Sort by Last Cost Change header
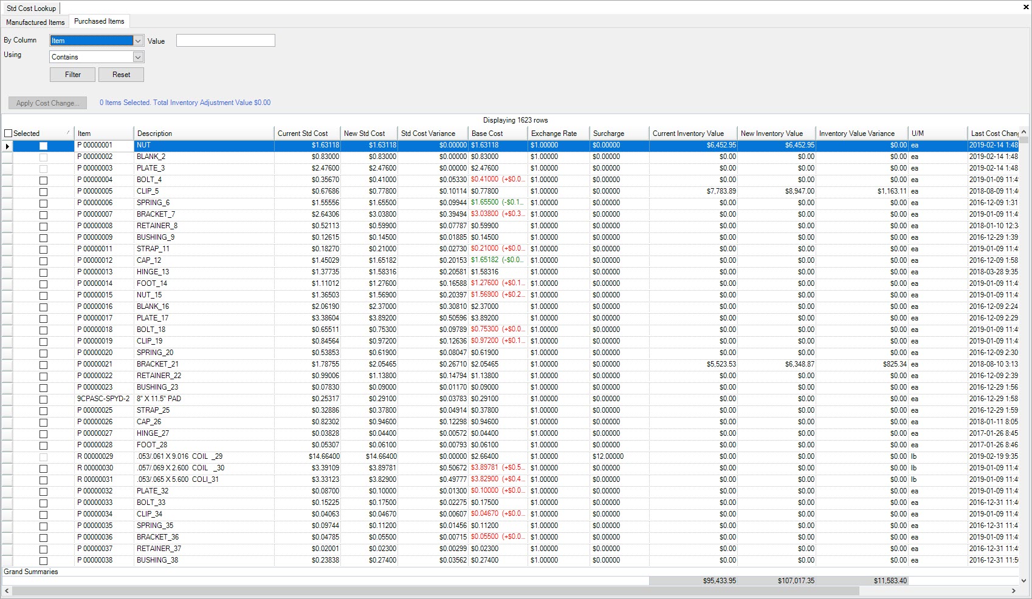This screenshot has width=1032, height=599. 994,134
